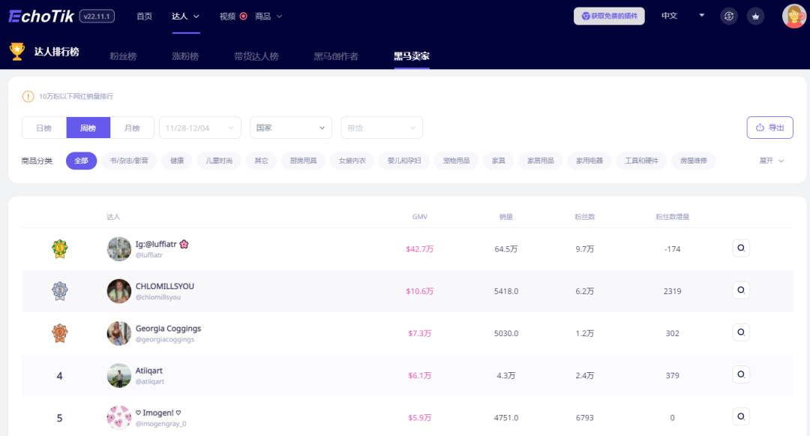Click the v22.11.1 version badge
The image size is (810, 436).
[x=97, y=17]
